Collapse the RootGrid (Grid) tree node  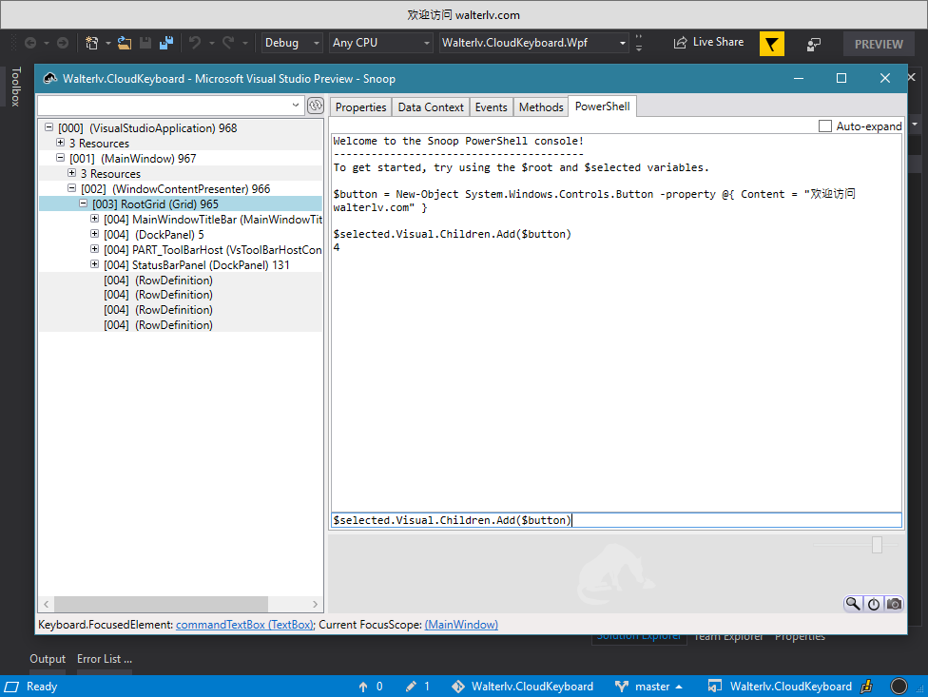click(84, 203)
